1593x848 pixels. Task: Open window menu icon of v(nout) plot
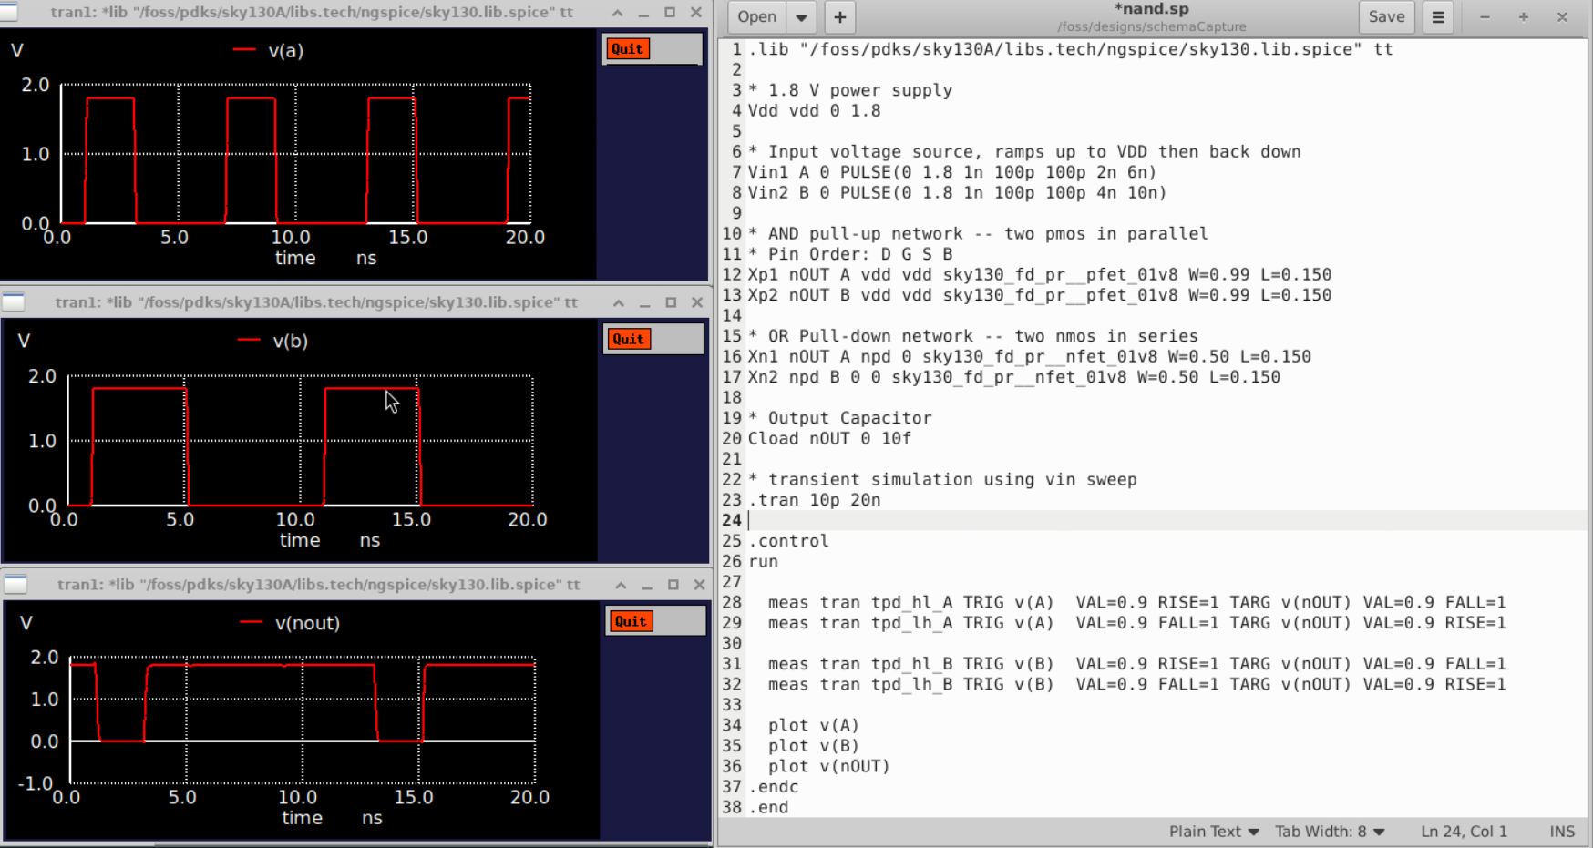pyautogui.click(x=16, y=585)
